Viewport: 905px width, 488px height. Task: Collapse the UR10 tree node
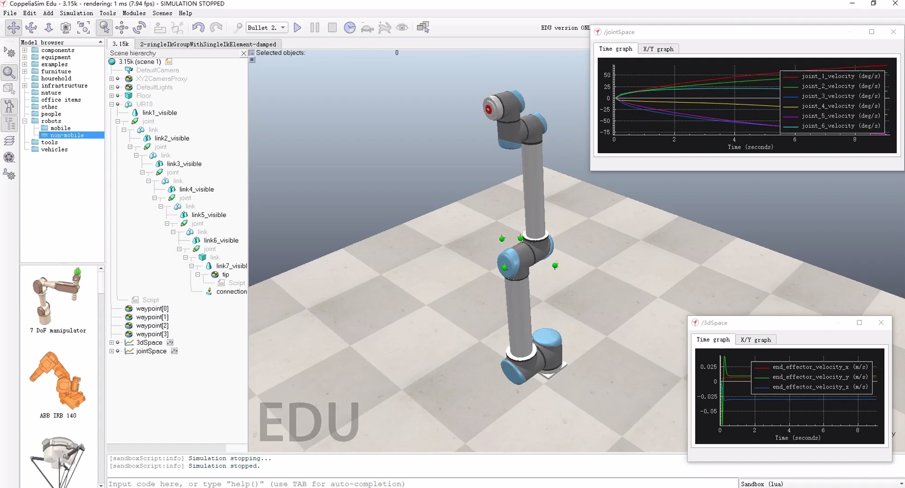click(x=112, y=104)
